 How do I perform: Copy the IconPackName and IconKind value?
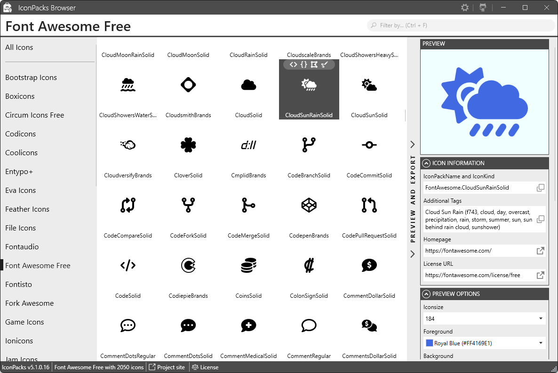[540, 188]
